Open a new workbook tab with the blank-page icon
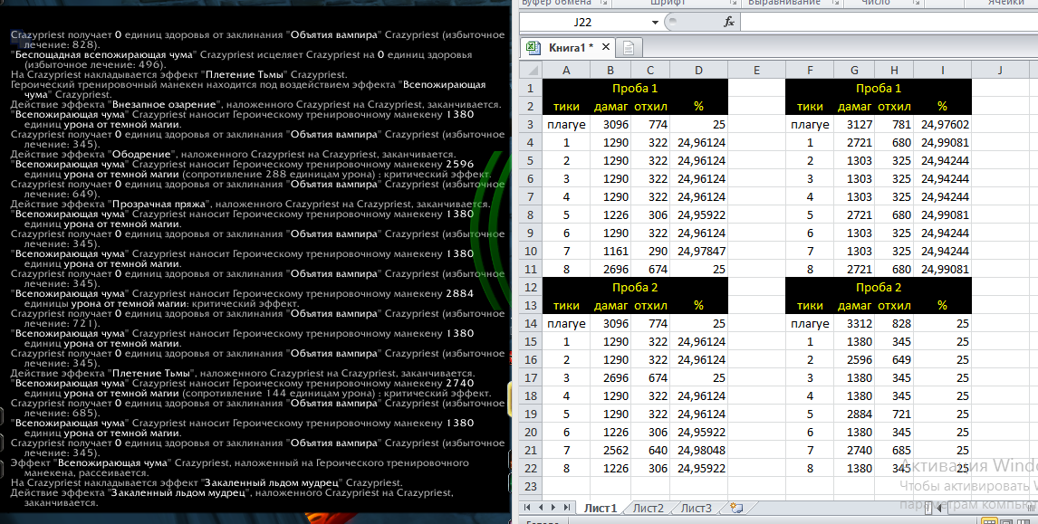The height and width of the screenshot is (524, 1038). point(629,48)
